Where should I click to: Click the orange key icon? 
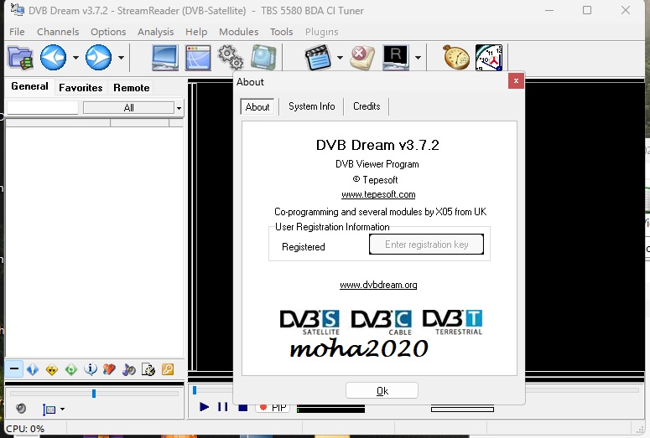click(168, 369)
